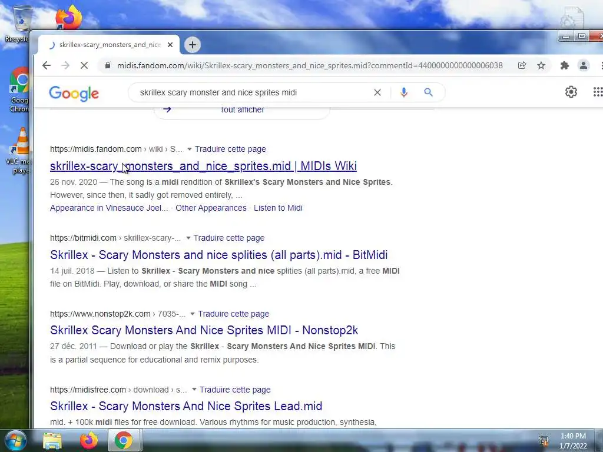Click the https://www.nonstop2k.com breadcrumb text
603x452 pixels.
100,314
